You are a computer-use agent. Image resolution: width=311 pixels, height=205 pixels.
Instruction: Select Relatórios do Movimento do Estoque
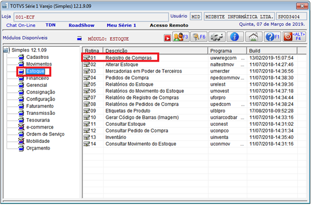coord(145,91)
